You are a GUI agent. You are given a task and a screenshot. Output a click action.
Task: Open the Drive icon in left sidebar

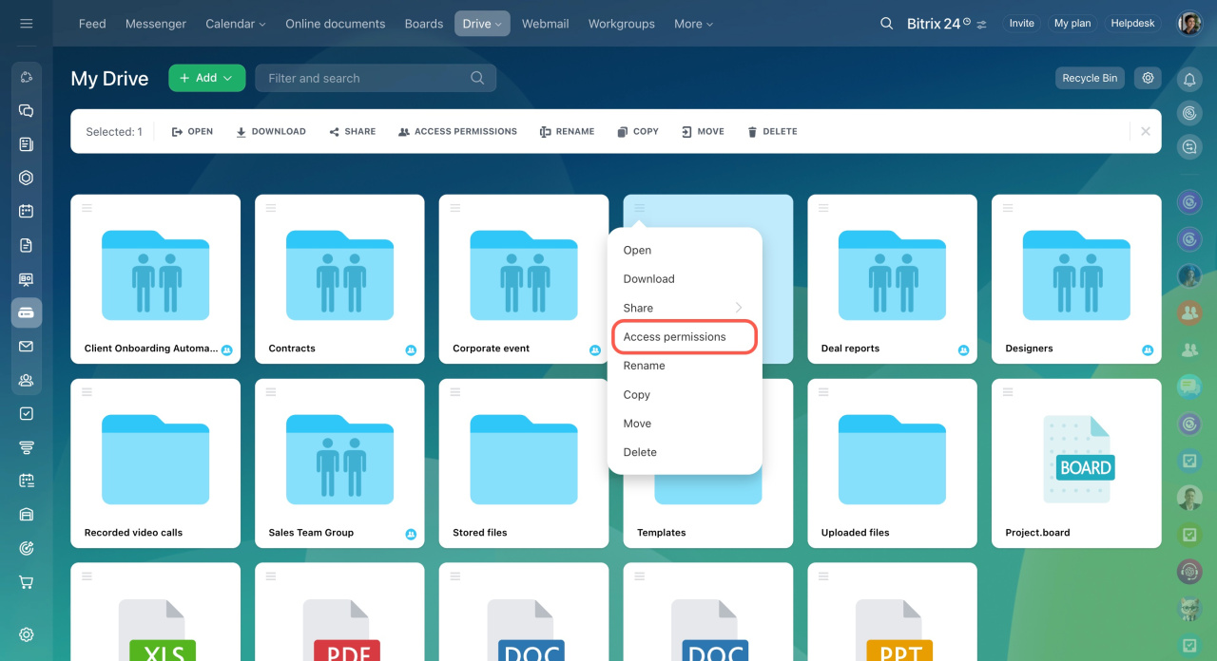point(27,312)
